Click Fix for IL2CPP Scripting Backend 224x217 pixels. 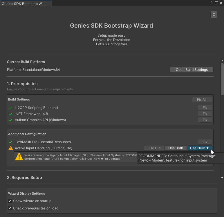[x=205, y=108]
